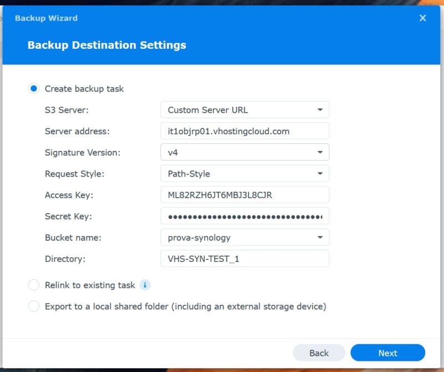Click the Secret Key label

[68, 217]
